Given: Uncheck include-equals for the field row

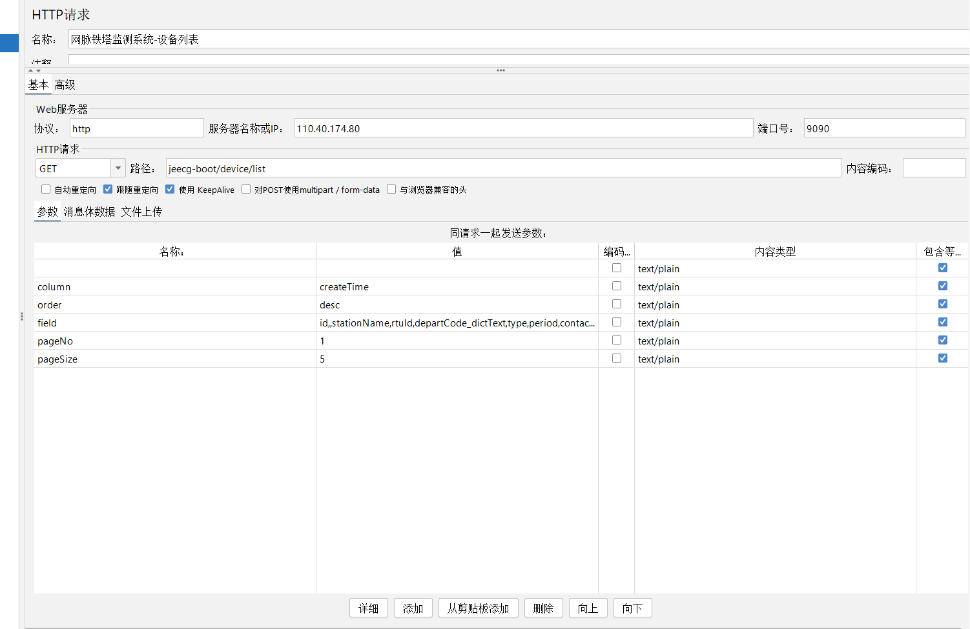Looking at the screenshot, I should pyautogui.click(x=943, y=322).
